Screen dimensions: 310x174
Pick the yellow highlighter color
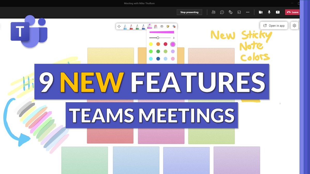pyautogui.click(x=151, y=44)
